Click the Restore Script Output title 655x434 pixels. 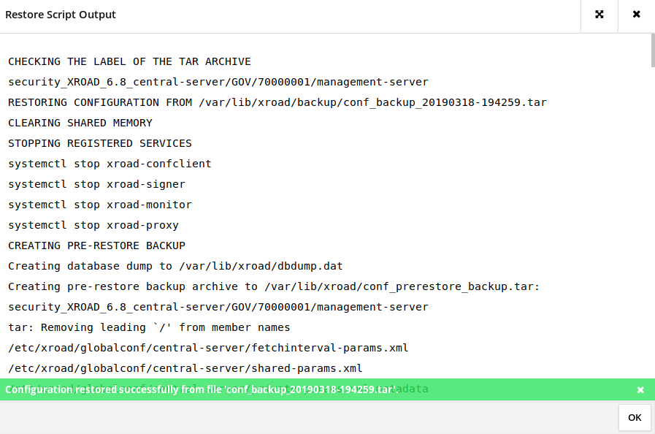[x=61, y=15]
